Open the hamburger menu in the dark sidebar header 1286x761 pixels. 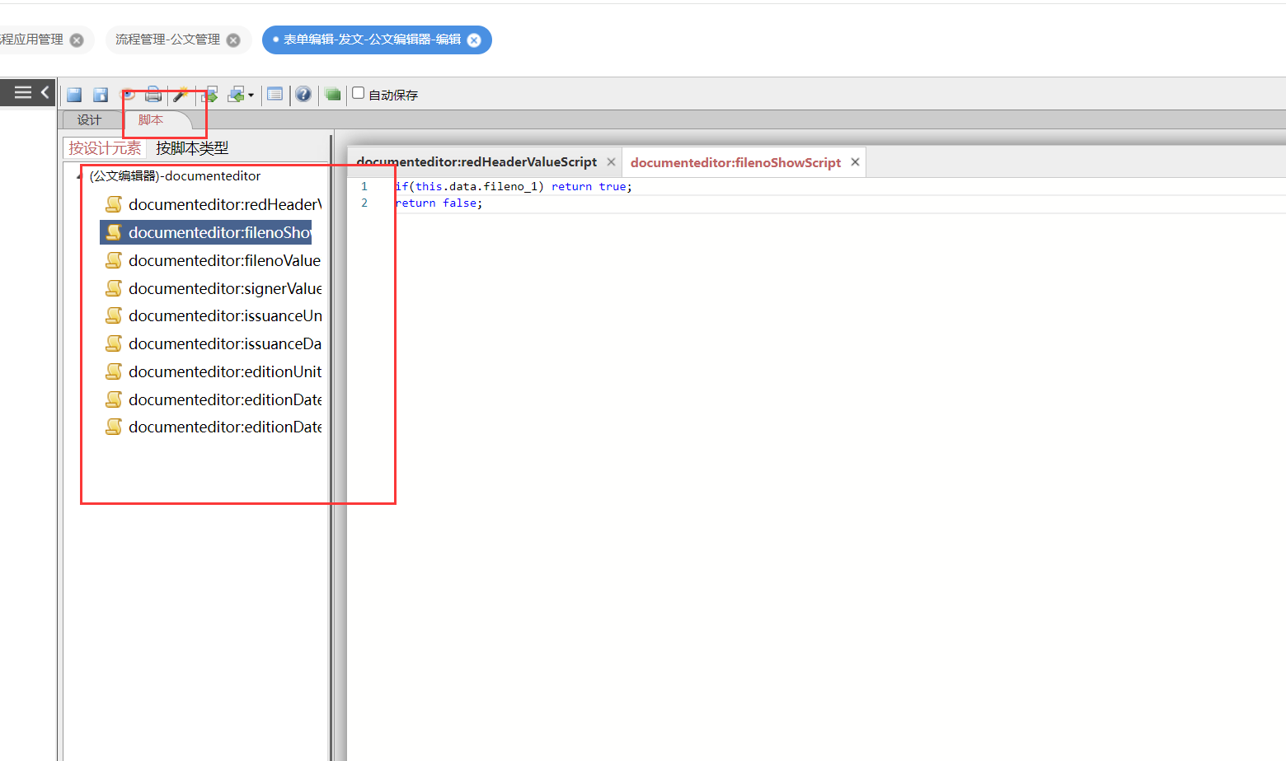click(x=23, y=92)
